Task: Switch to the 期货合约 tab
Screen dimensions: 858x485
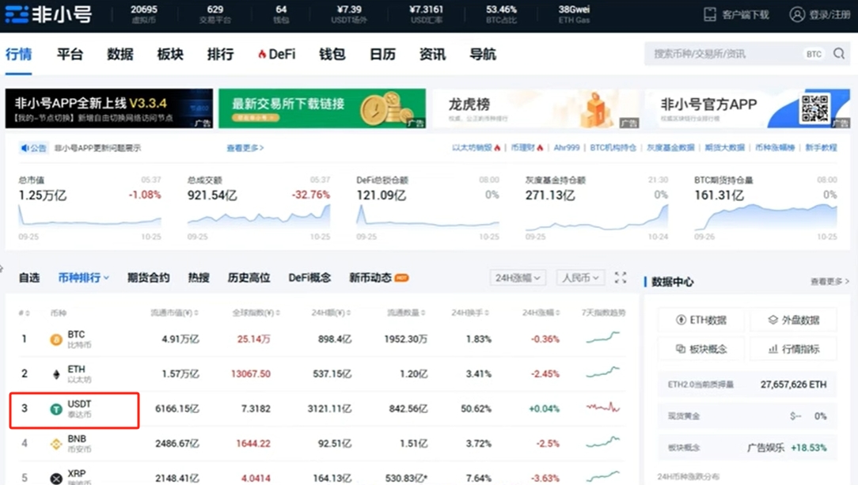Action: tap(148, 278)
